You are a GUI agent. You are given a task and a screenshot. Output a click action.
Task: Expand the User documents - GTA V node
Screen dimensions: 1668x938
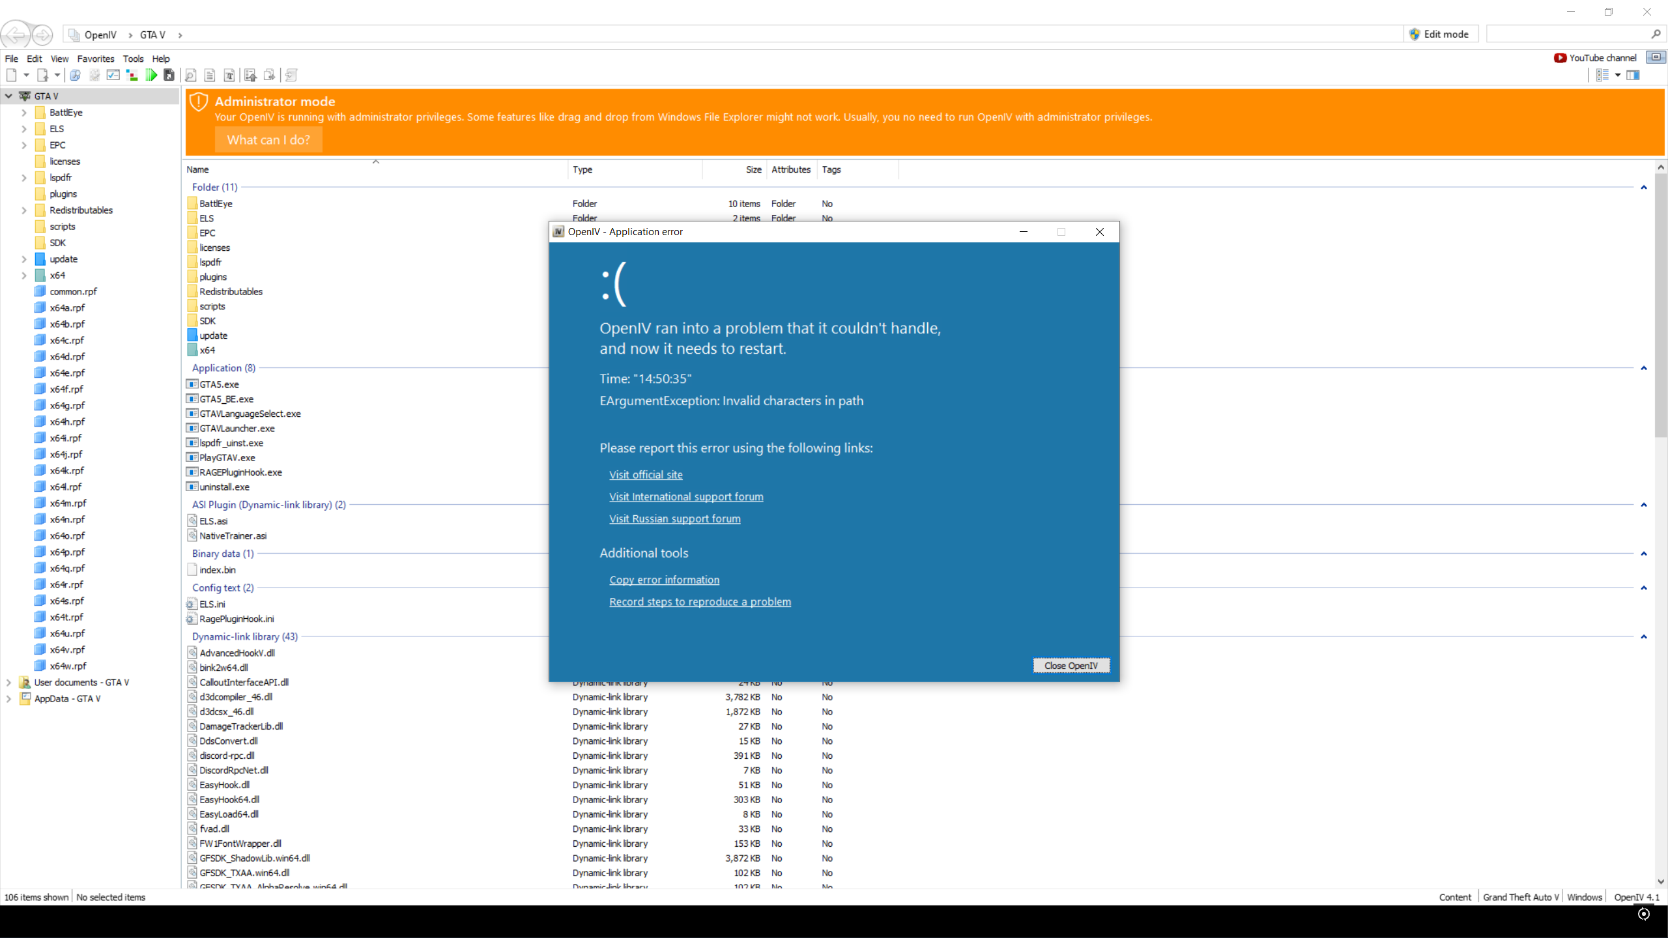(x=8, y=683)
